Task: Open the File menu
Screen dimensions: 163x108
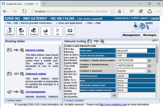Action: [x=9, y=23]
